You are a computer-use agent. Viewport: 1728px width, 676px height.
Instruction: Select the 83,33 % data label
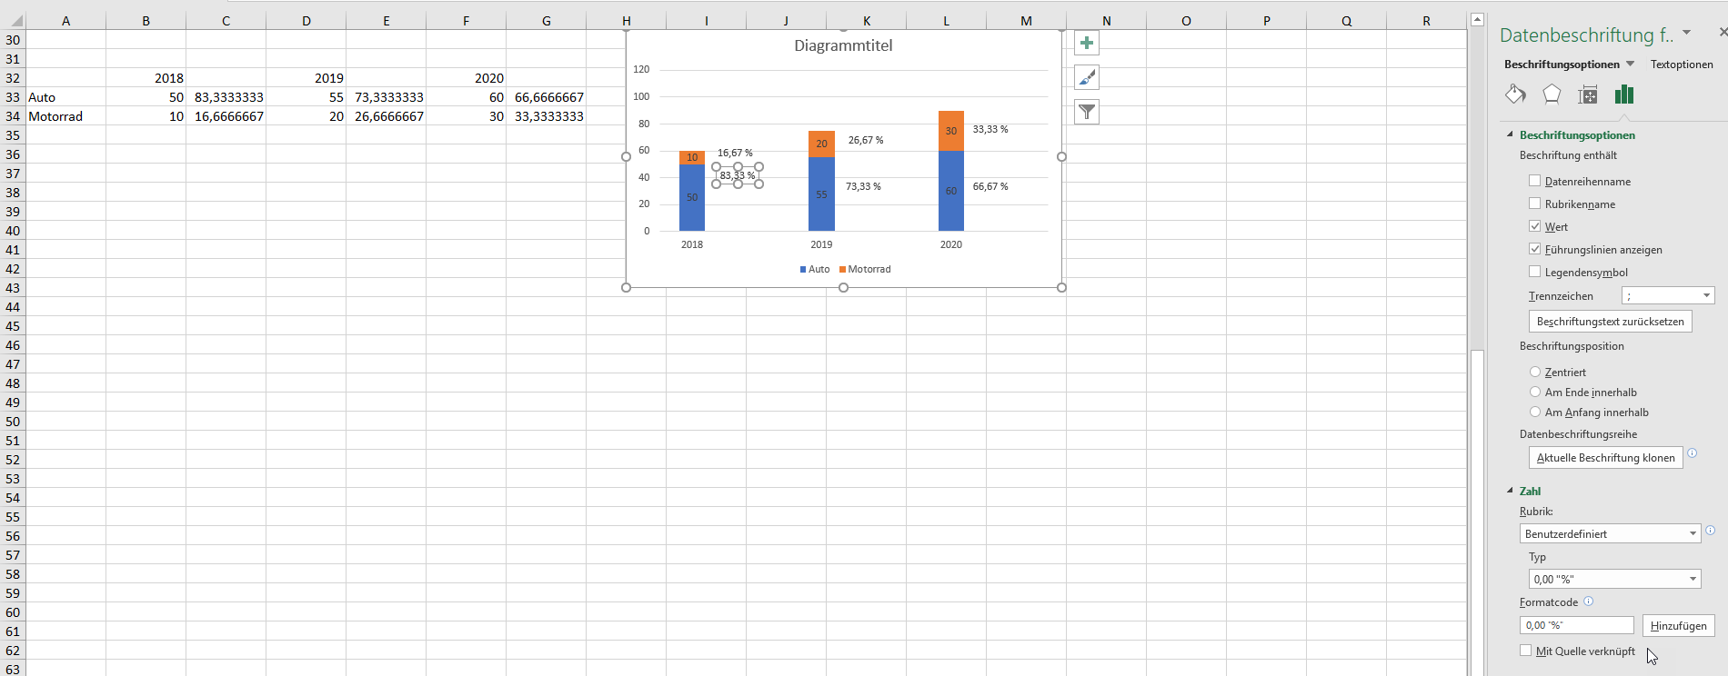[738, 175]
